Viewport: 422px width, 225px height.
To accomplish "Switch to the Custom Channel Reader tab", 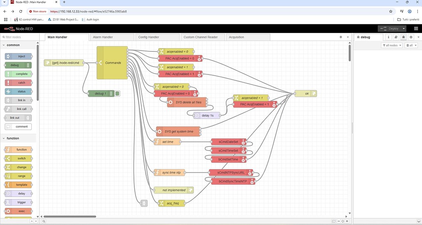I will tap(200, 37).
